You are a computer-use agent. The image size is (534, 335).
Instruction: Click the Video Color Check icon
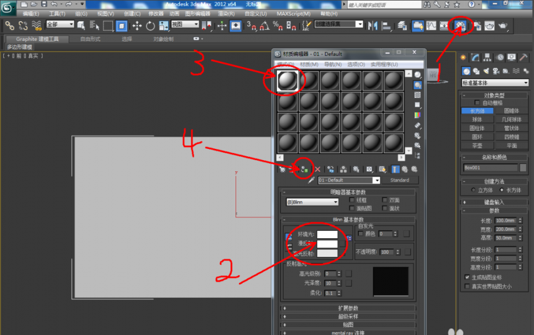(417, 115)
